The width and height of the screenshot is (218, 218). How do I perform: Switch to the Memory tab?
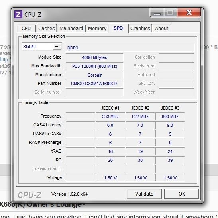tap(97, 29)
